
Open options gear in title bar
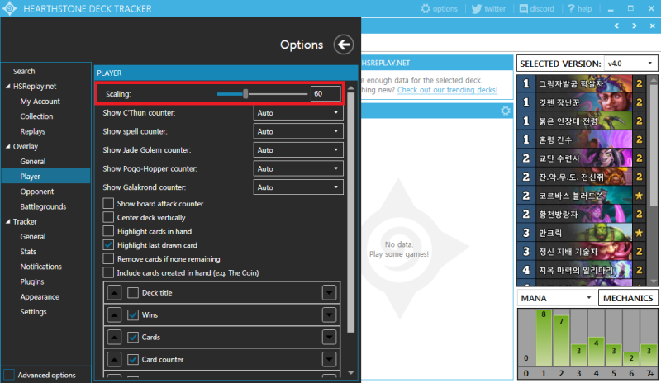(x=440, y=9)
